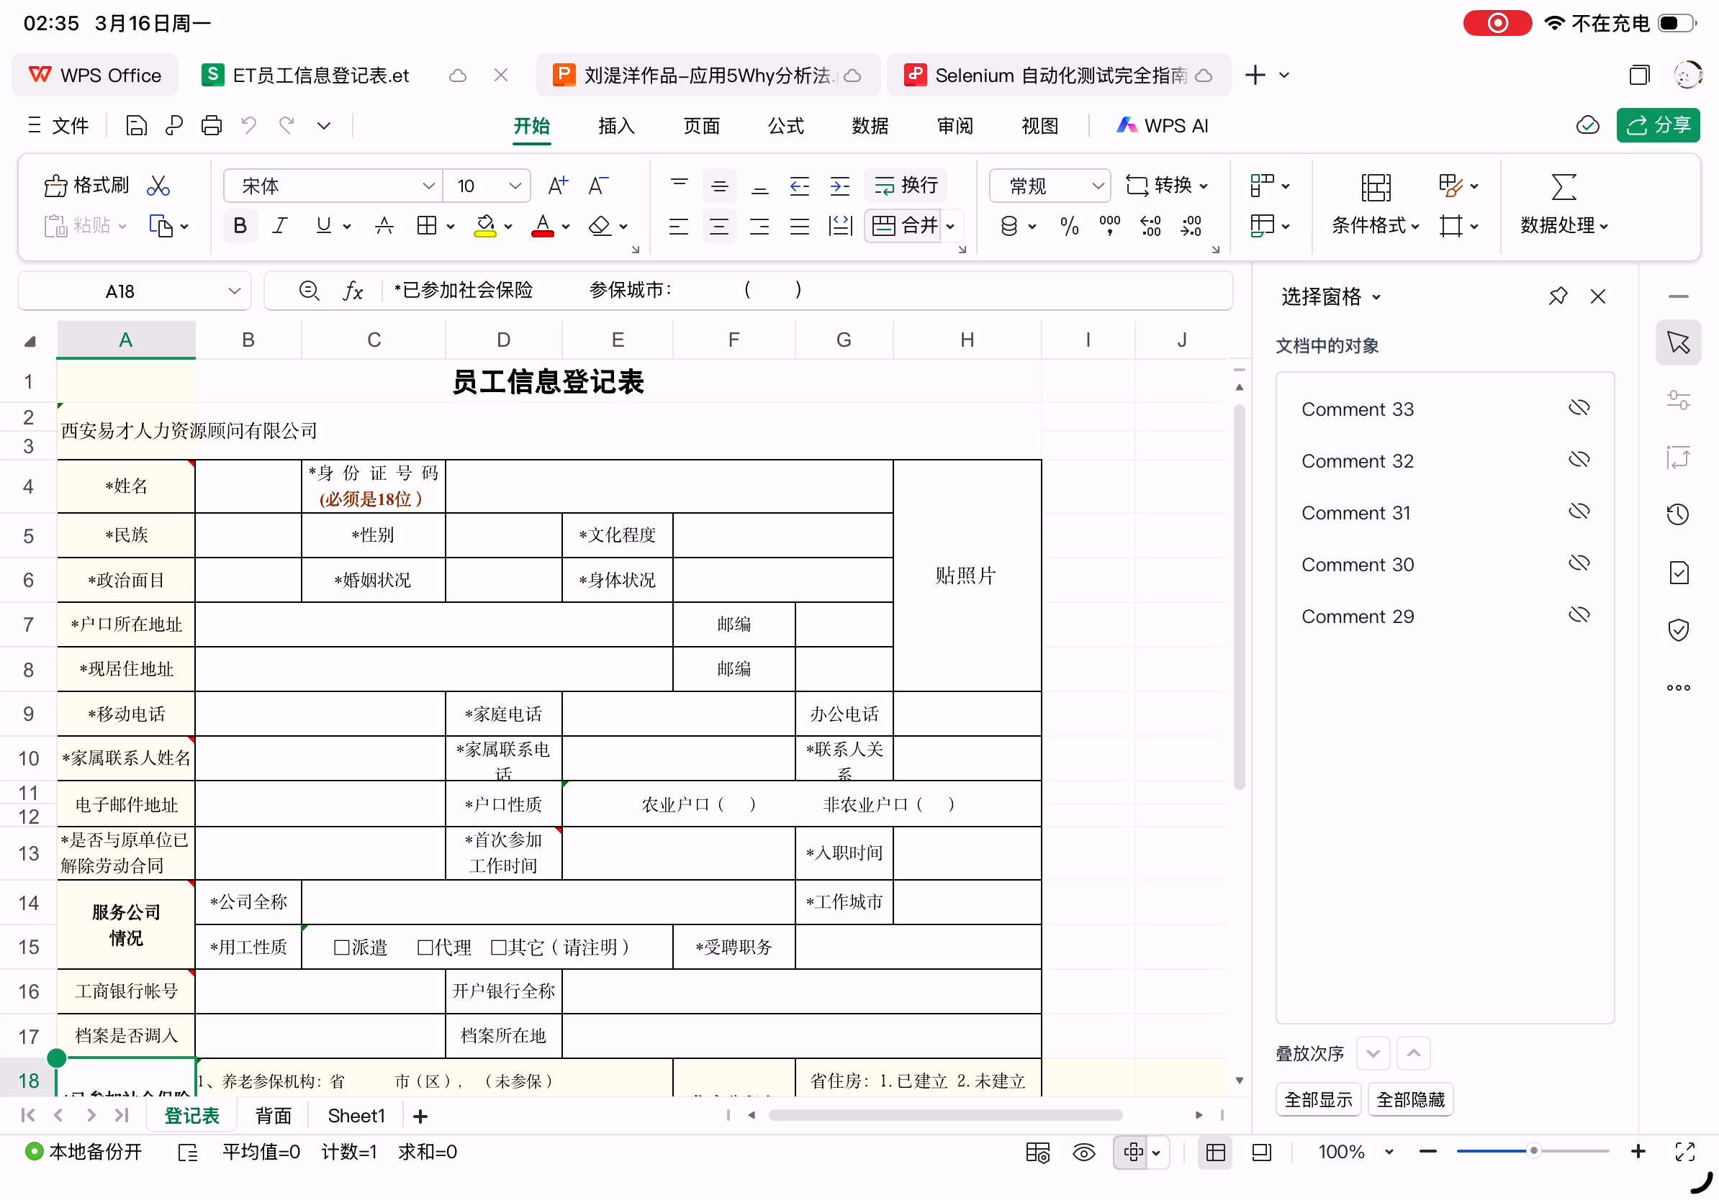This screenshot has width=1719, height=1200.
Task: Switch to the 插入 ribbon tab
Action: [x=616, y=126]
